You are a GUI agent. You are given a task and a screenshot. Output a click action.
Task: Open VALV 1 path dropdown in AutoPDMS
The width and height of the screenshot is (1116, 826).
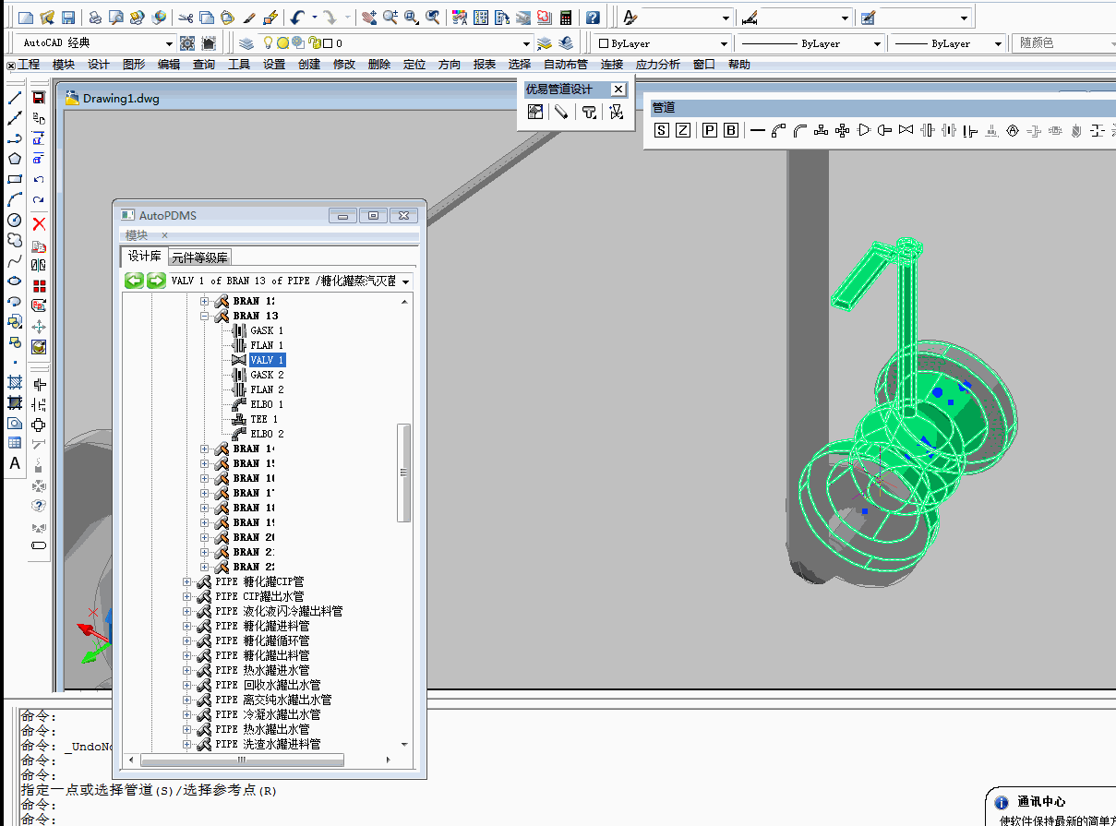(406, 281)
